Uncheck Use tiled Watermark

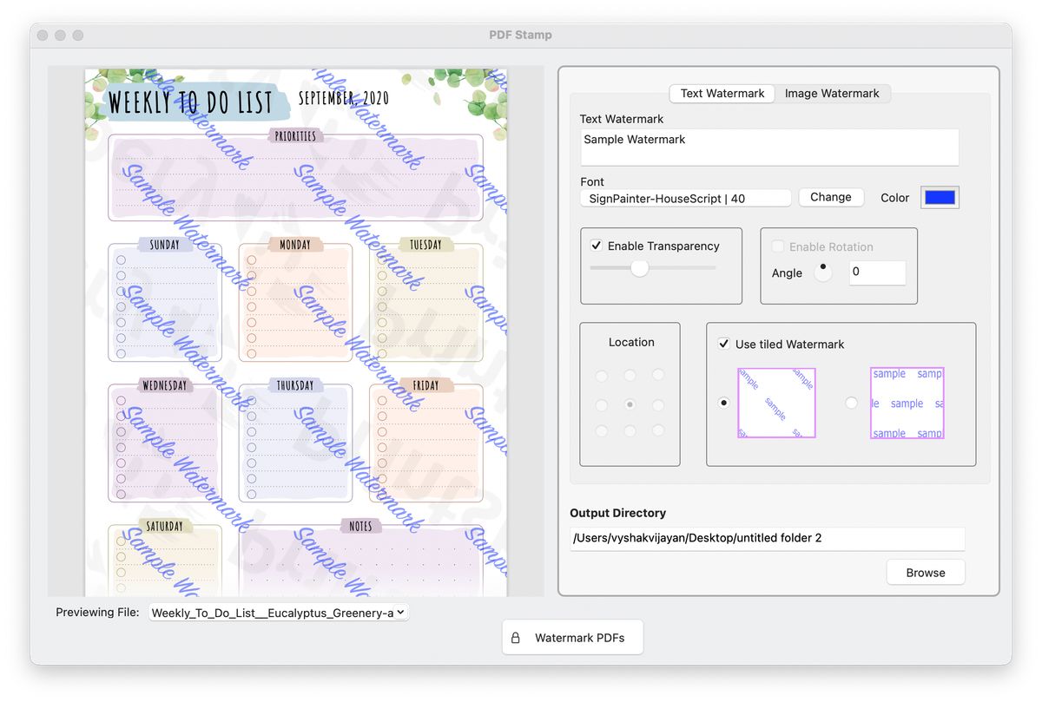click(723, 344)
